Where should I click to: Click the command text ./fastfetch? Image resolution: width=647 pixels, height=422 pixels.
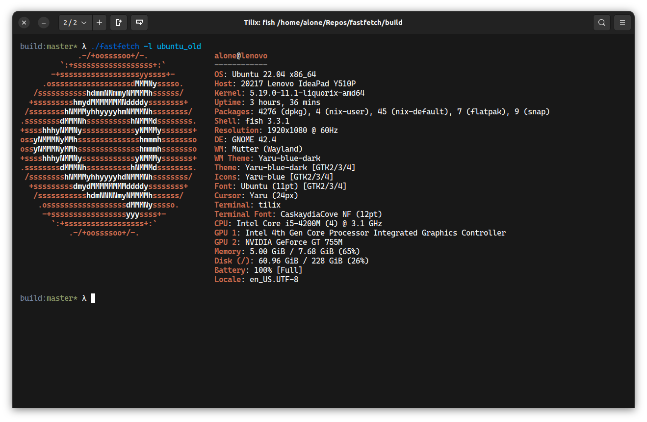(115, 46)
